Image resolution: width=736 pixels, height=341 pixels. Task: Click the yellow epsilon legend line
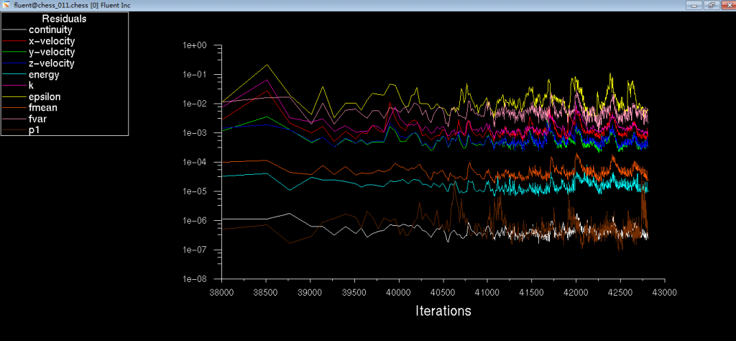[x=14, y=97]
